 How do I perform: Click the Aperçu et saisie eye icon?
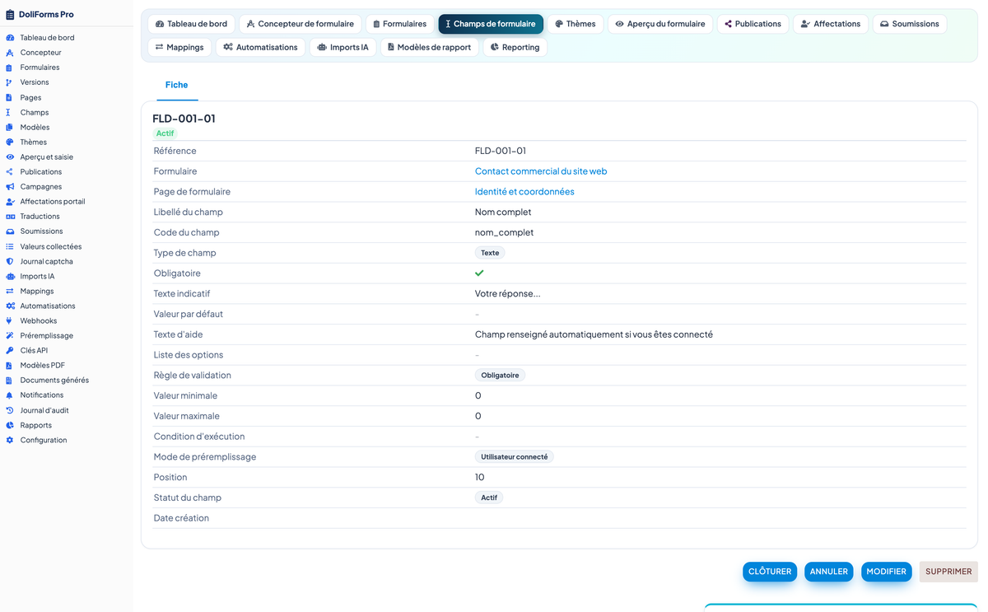[x=10, y=157]
